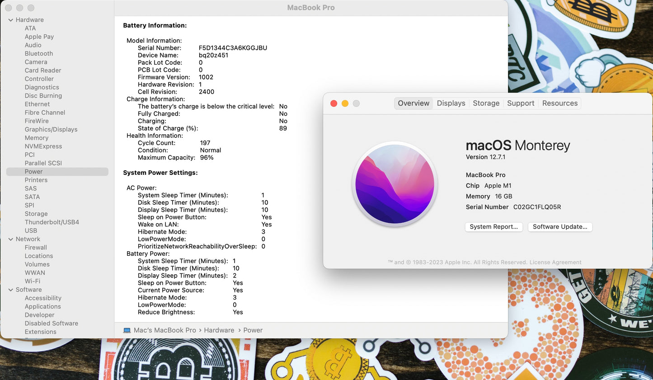Click the serial number C02GC1FLQ05R
The image size is (653, 380).
click(537, 207)
